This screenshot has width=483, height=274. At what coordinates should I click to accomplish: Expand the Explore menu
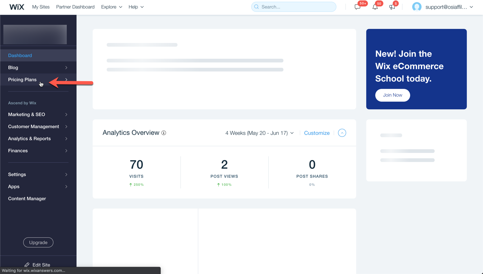pyautogui.click(x=112, y=7)
